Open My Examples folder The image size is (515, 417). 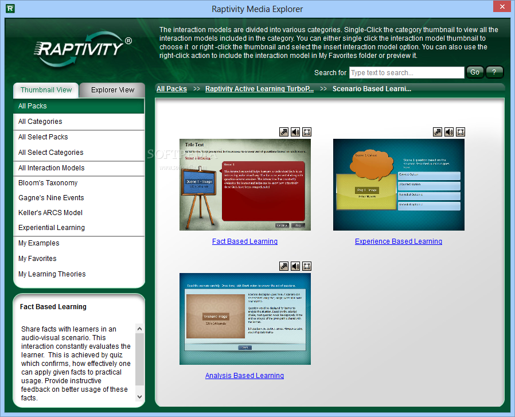[79, 243]
